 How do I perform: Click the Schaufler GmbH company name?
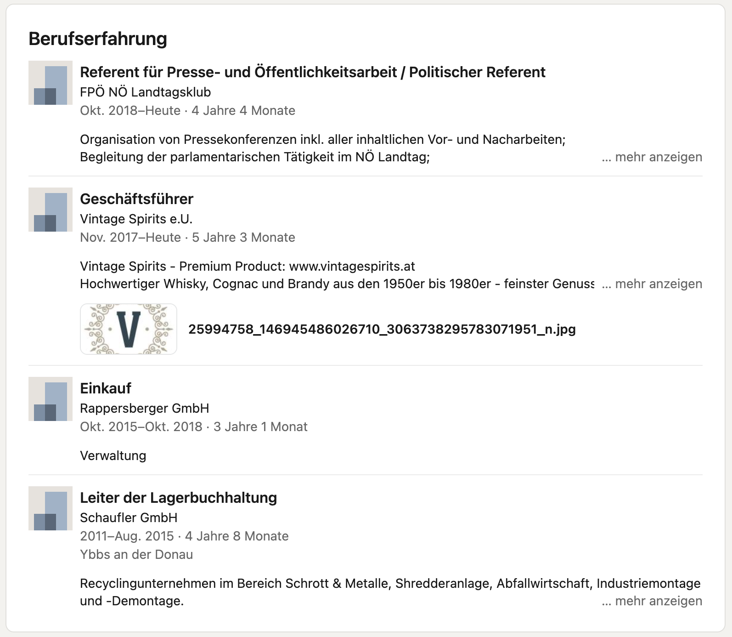(129, 518)
